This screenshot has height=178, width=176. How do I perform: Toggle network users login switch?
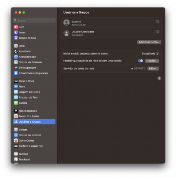(140, 61)
